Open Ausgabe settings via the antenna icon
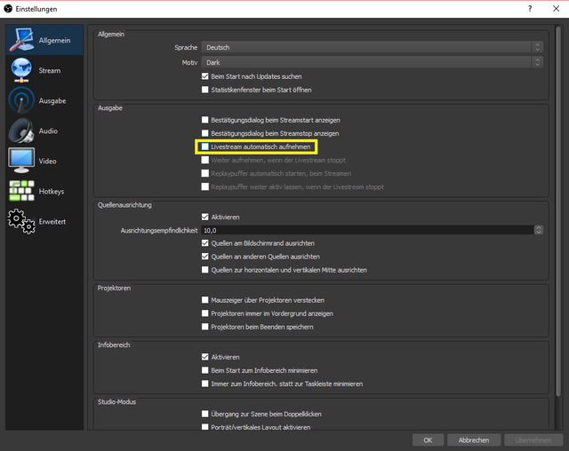This screenshot has height=451, width=569. click(21, 100)
